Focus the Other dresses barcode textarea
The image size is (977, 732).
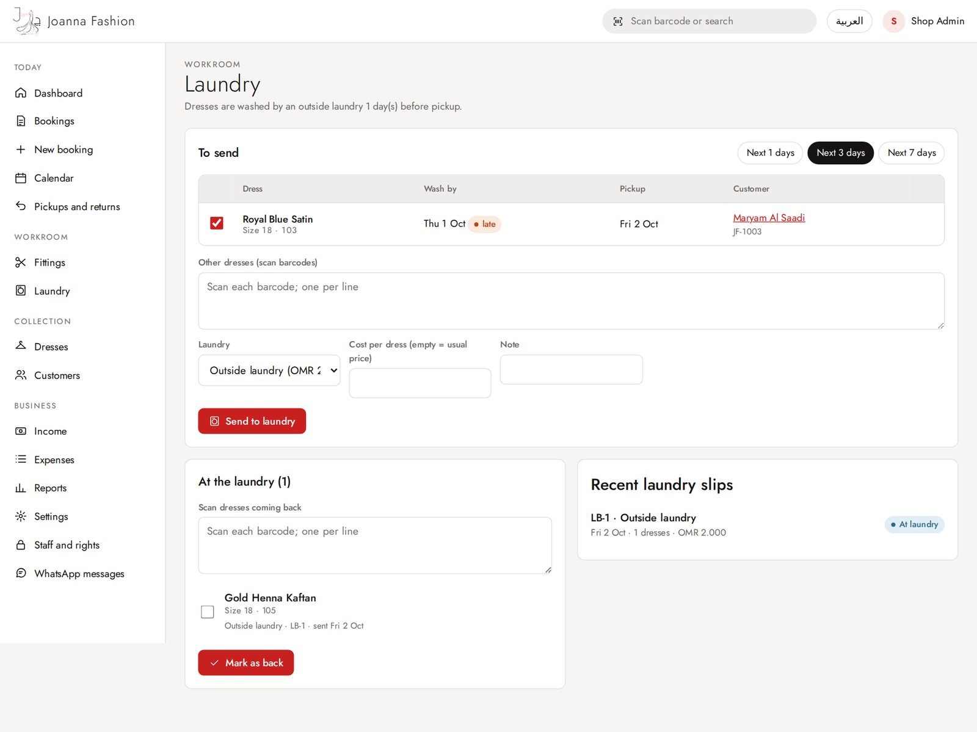[571, 301]
